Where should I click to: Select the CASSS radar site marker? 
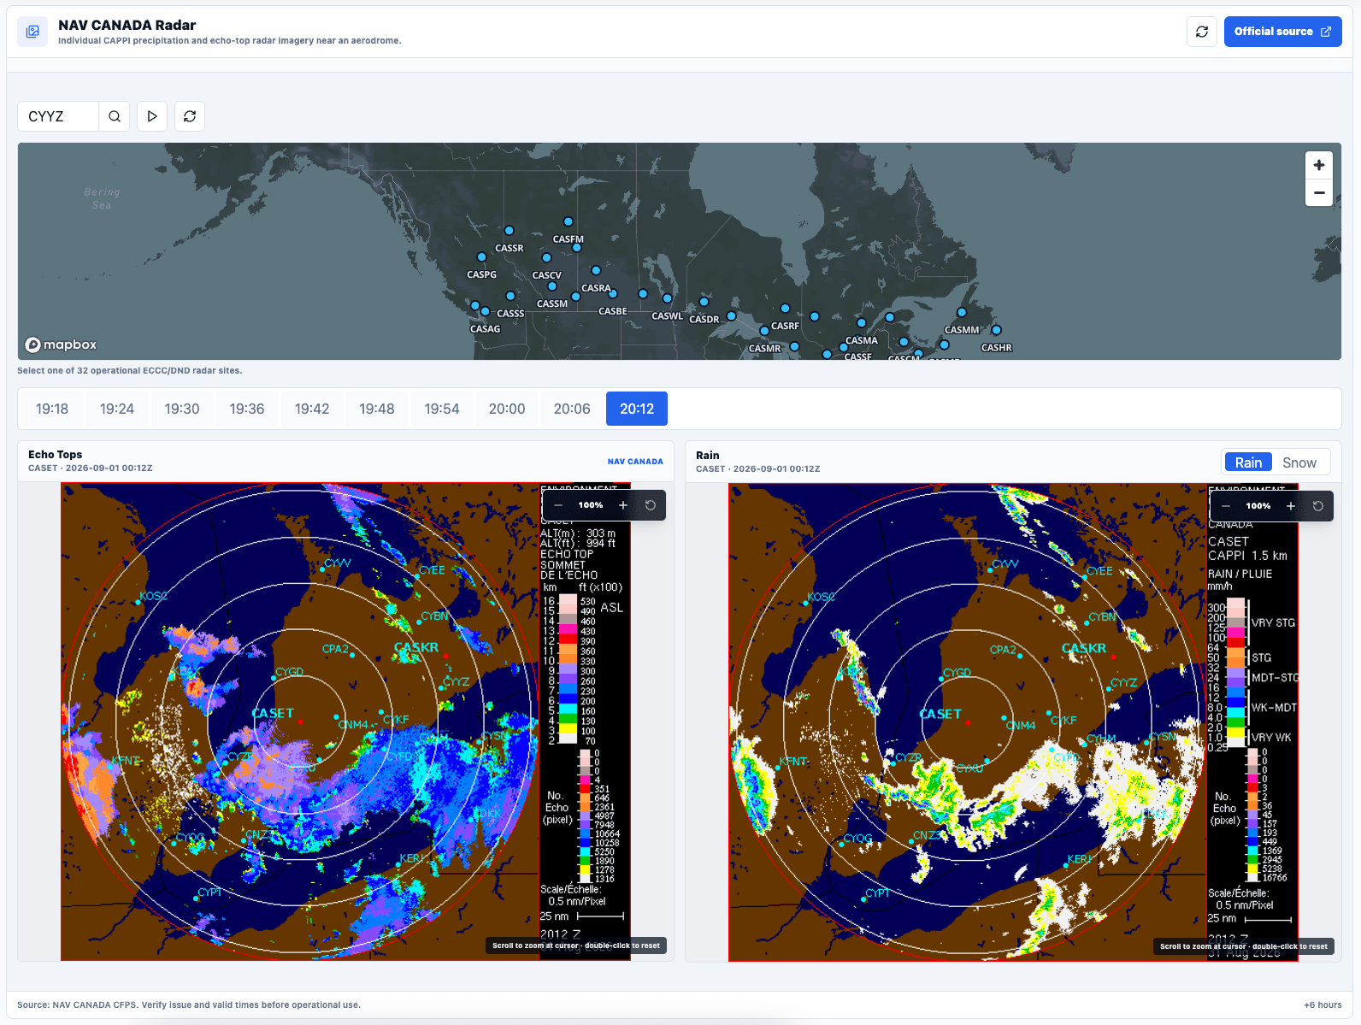(x=510, y=297)
